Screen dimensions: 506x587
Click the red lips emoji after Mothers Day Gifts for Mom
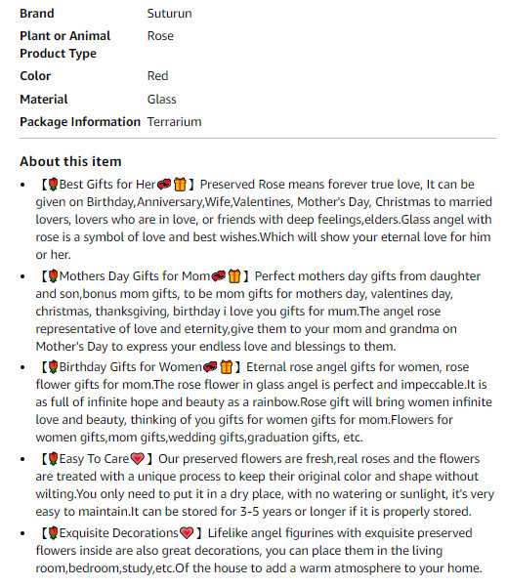pos(219,276)
